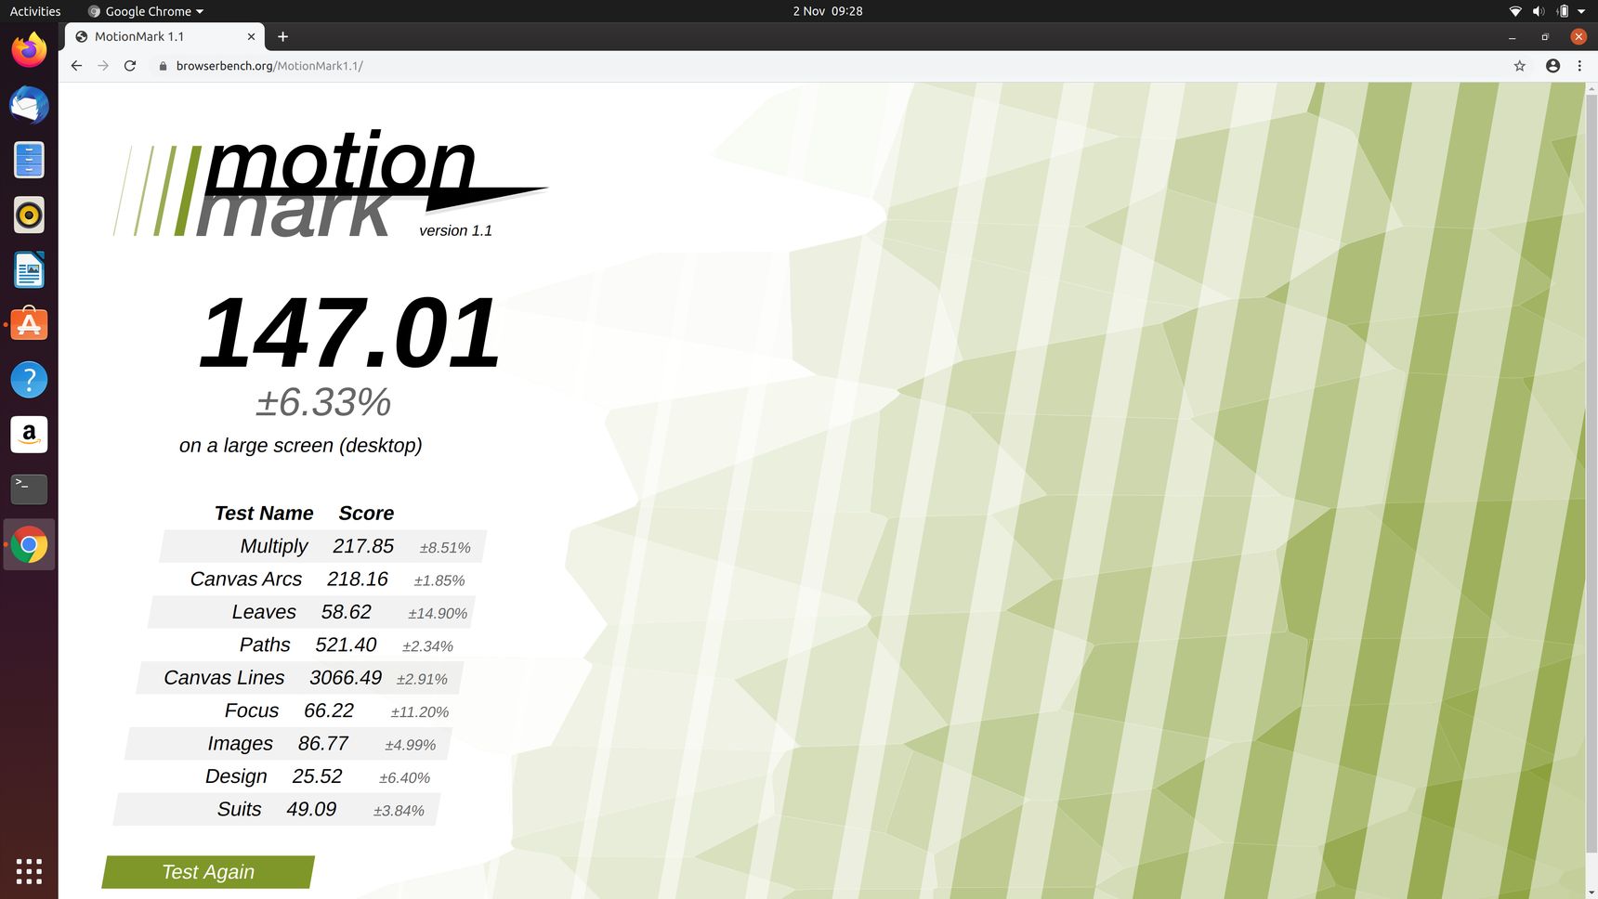Open Firefox from the dock
This screenshot has height=899, width=1598.
[x=29, y=50]
